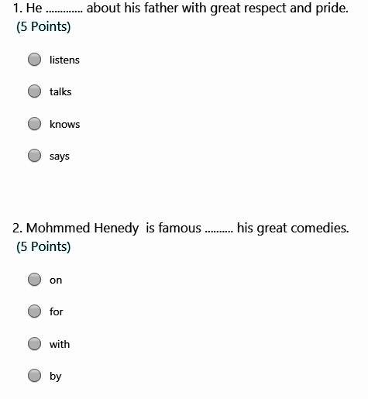
Task: Click the 'on' answer label text
Action: (56, 280)
